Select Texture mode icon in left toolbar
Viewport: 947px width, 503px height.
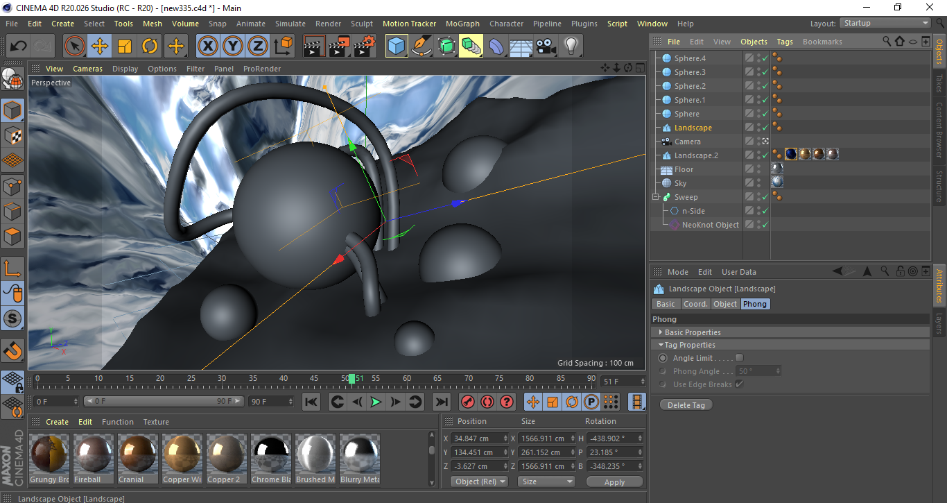[x=12, y=135]
